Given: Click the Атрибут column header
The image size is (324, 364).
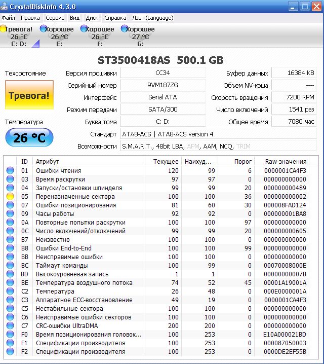Looking at the screenshot, I should pos(89,161).
